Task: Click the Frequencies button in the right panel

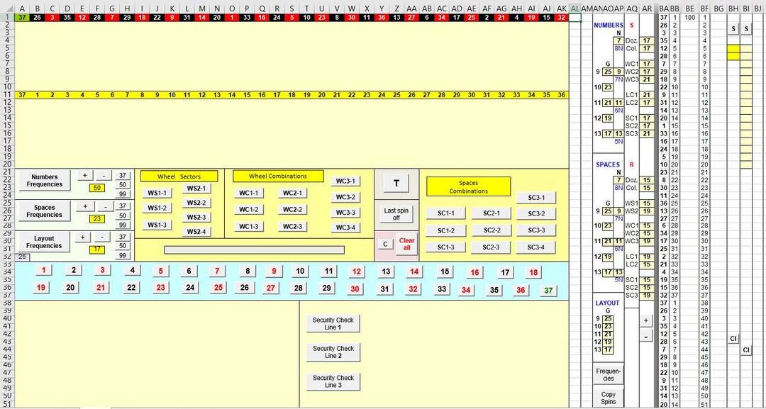Action: (x=607, y=376)
